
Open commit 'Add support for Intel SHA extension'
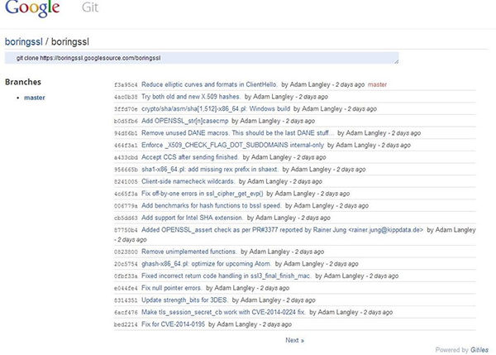click(x=192, y=218)
